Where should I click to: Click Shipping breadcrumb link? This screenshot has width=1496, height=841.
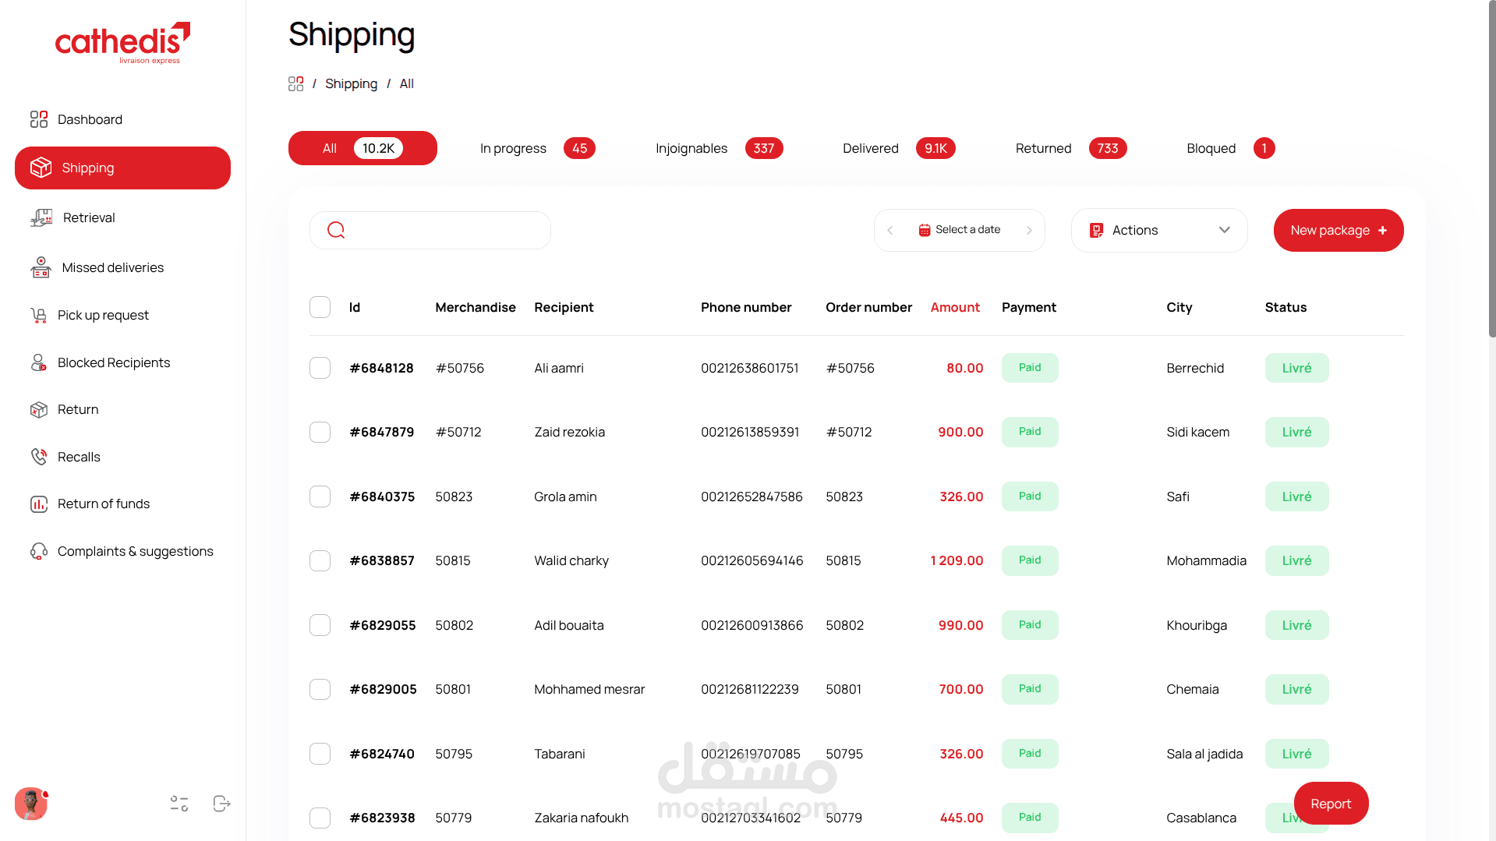click(351, 83)
